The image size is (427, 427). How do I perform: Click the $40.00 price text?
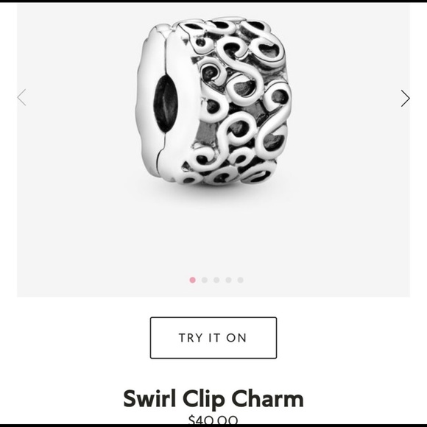213,420
